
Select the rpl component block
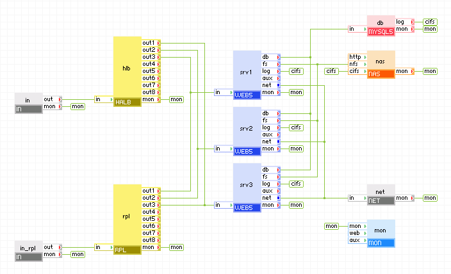point(127,214)
